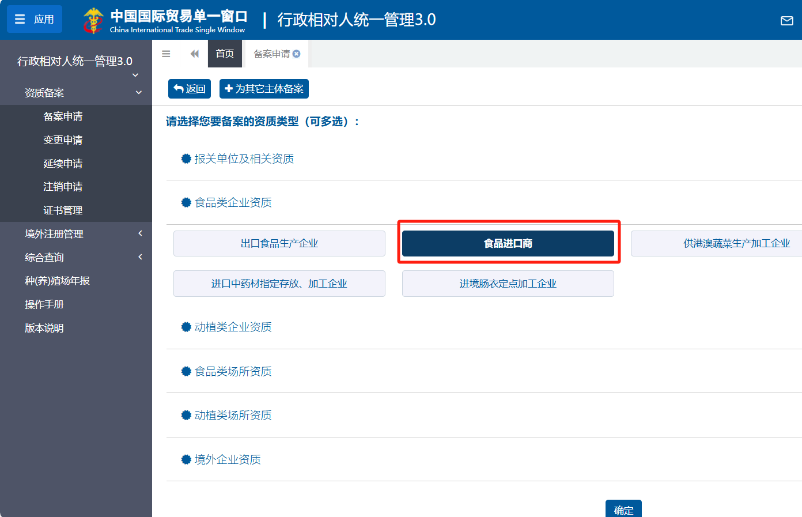The height and width of the screenshot is (517, 802).
Task: Close the 备案申请 tab with its x icon
Action: pos(297,54)
